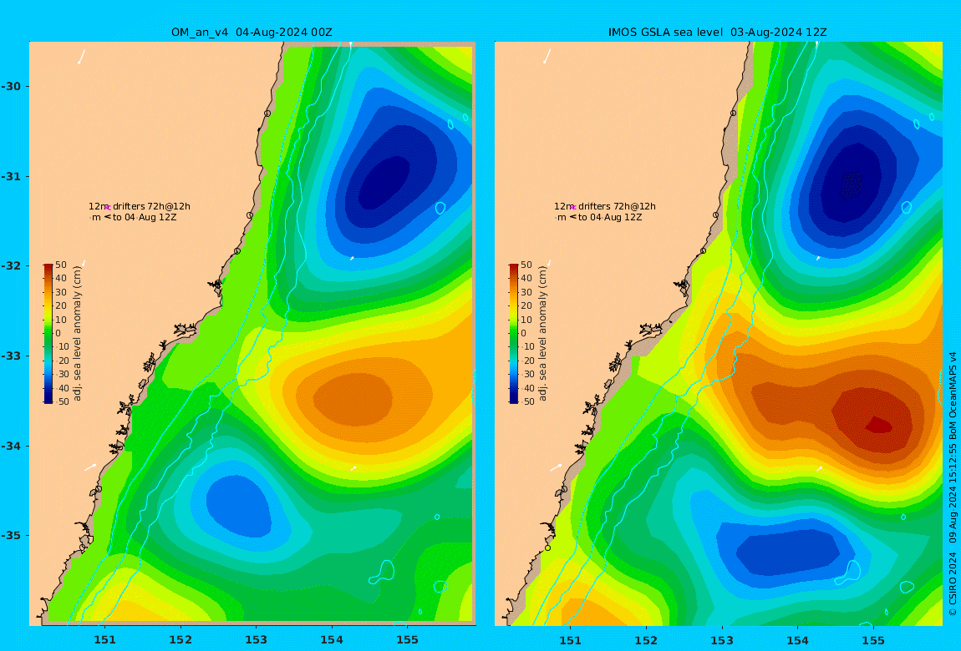Click the CSIRO 2024 BoM OceanMAPS copyright text
The height and width of the screenshot is (651, 961).
coord(953,483)
